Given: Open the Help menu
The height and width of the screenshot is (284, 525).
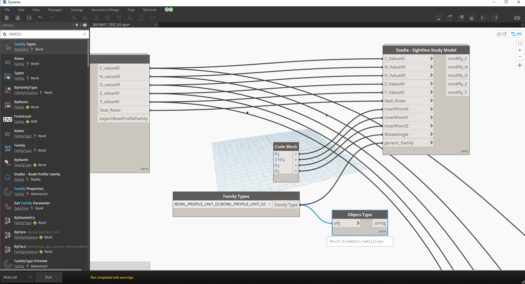Looking at the screenshot, I should (131, 10).
